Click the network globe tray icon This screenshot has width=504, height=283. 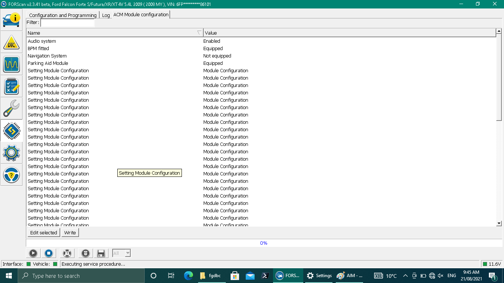(x=432, y=276)
